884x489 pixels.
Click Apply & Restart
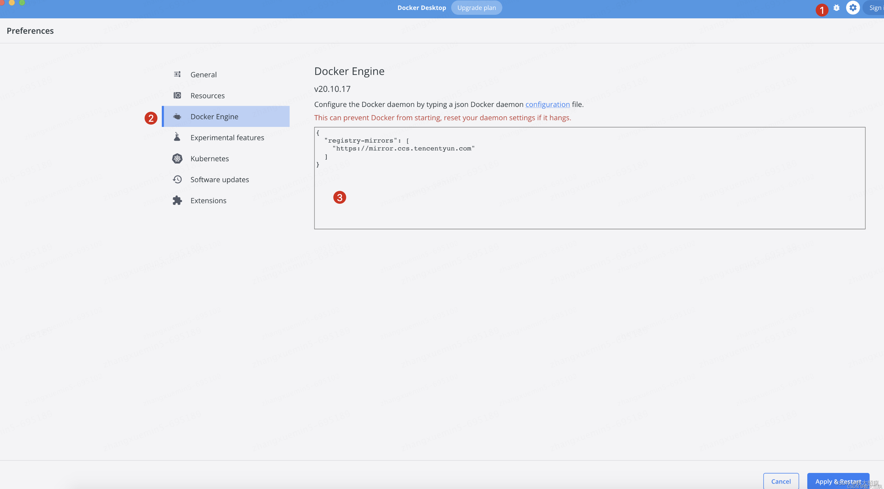(x=838, y=481)
